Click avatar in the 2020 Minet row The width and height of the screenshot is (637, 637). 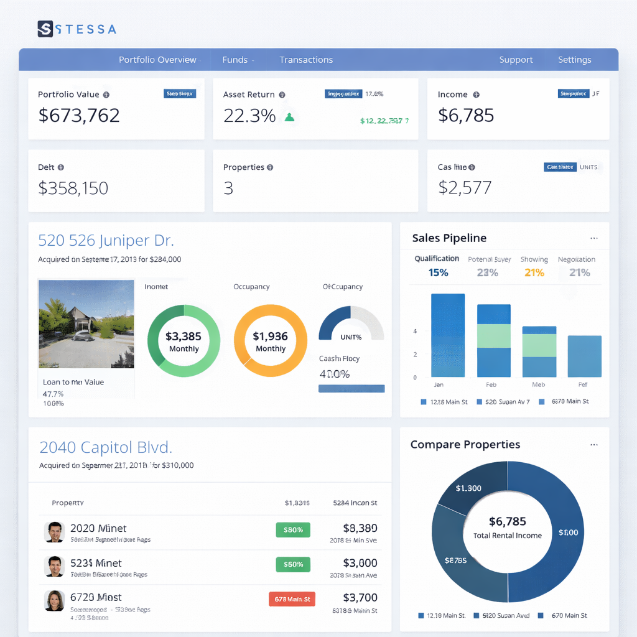(x=55, y=532)
